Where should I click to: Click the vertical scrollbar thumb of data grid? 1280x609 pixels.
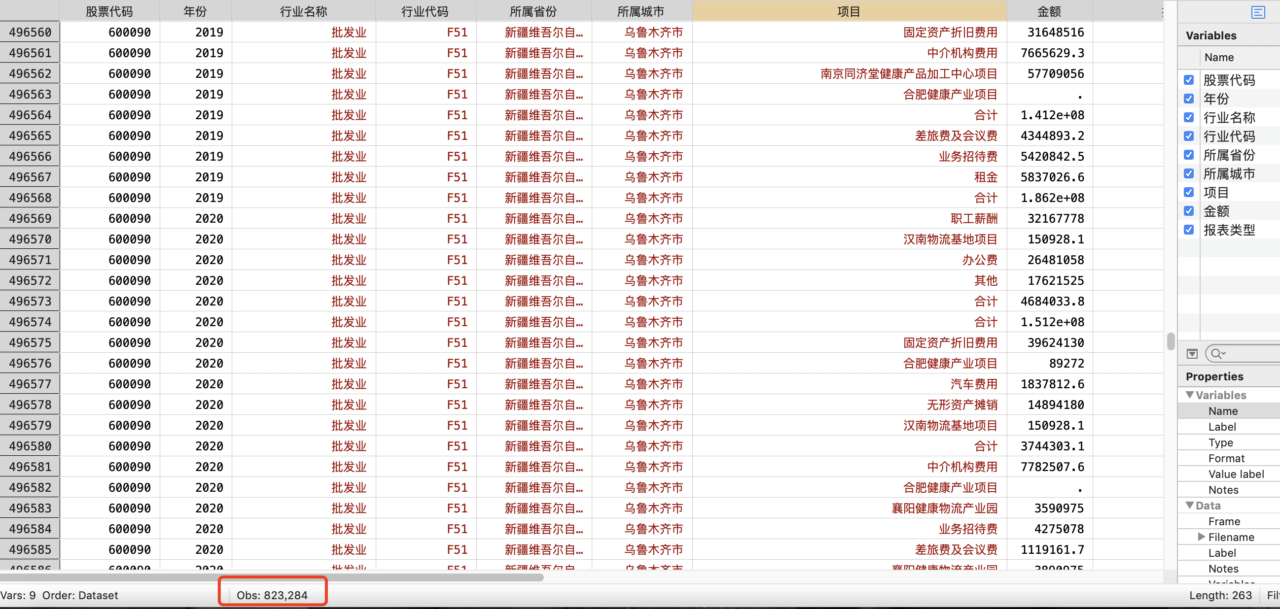pos(1171,341)
